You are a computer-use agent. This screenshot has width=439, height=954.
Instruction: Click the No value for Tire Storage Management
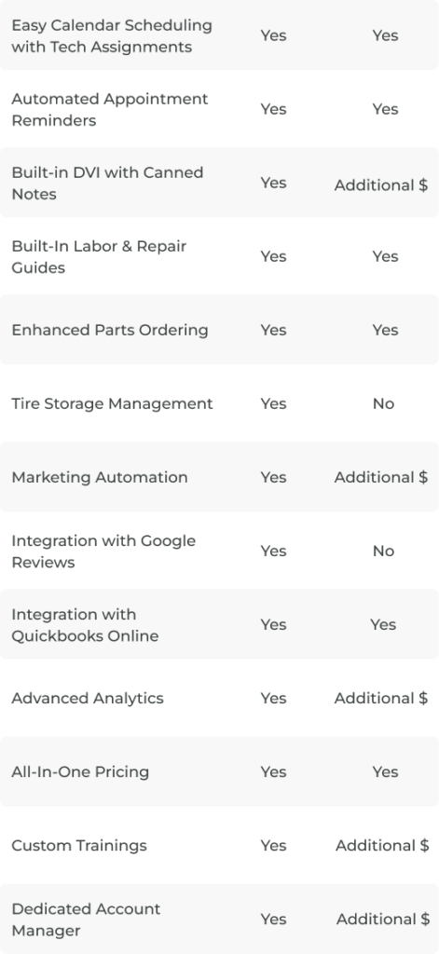point(384,404)
